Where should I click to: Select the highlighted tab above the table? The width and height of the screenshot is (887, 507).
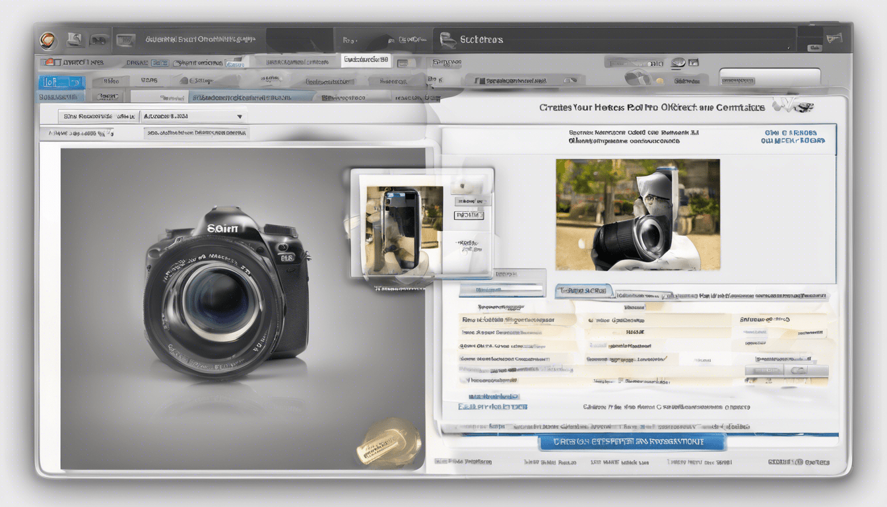(x=583, y=290)
